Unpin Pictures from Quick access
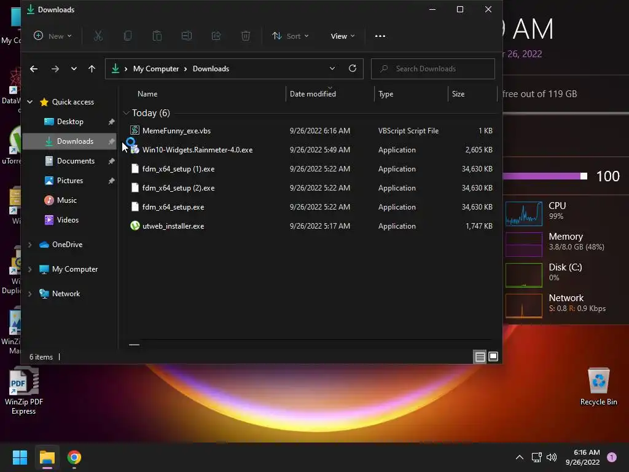629x472 pixels. (112, 181)
